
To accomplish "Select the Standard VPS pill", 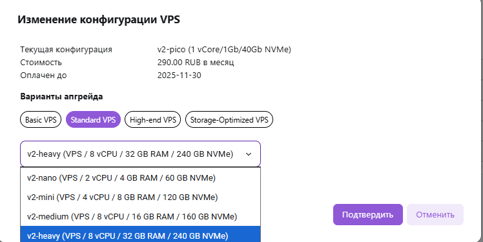I will click(93, 119).
